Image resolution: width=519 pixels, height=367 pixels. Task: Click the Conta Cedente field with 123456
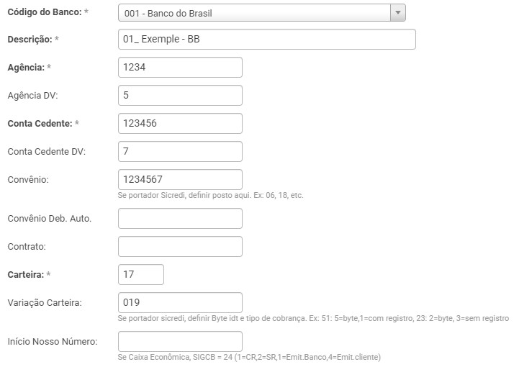coord(180,123)
